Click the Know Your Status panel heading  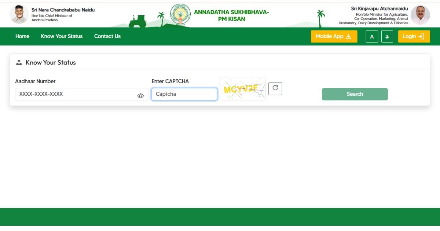click(51, 63)
